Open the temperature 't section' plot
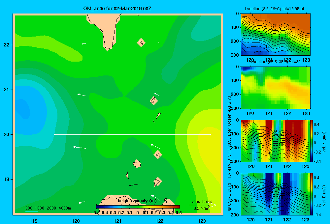330x224 pixels. 276,35
